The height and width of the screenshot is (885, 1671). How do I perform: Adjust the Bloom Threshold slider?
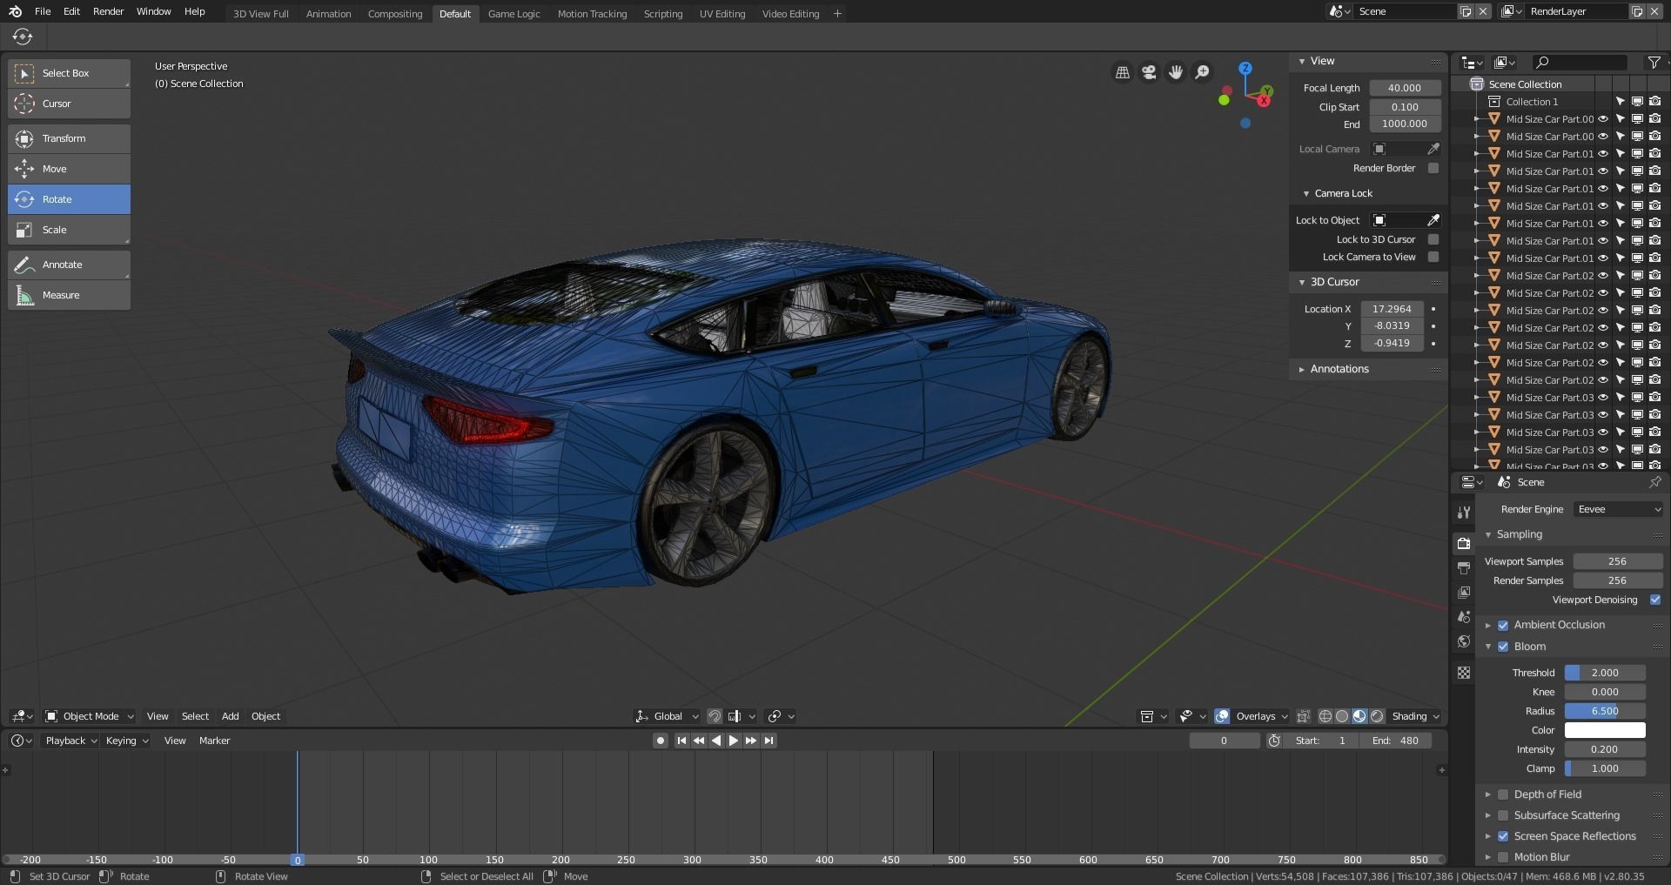(1605, 673)
